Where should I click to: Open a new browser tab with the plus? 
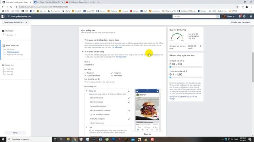click(x=99, y=2)
